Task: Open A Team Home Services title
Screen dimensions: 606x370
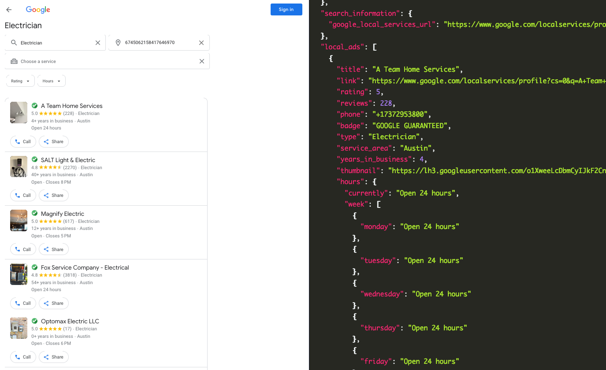Action: coord(72,106)
